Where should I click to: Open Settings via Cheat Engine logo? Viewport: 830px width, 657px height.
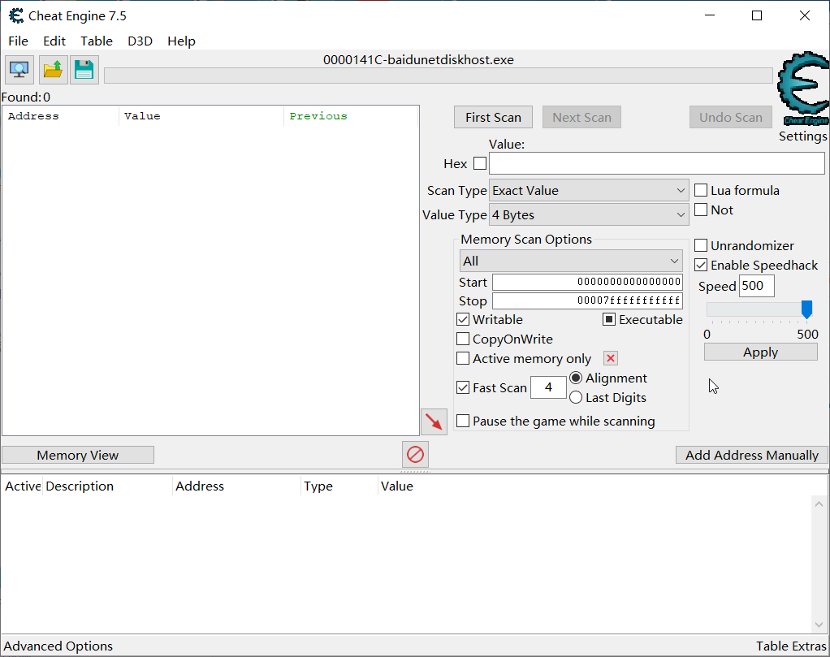coord(802,89)
